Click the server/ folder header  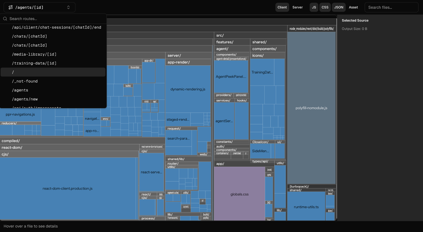tap(188, 55)
